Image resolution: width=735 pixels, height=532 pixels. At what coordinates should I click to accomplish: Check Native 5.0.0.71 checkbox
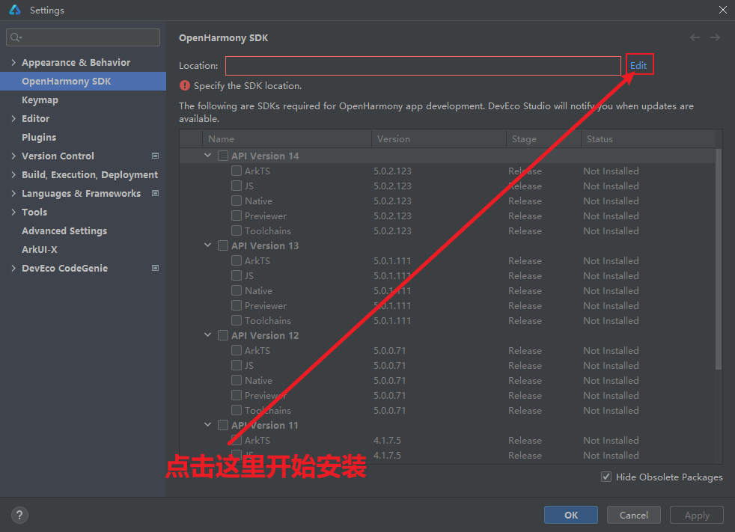[x=237, y=380]
